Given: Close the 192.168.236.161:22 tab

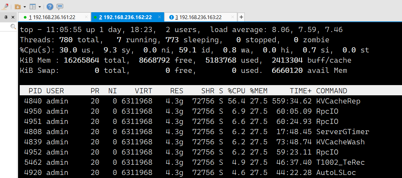Looking at the screenshot, I should pyautogui.click(x=86, y=17).
